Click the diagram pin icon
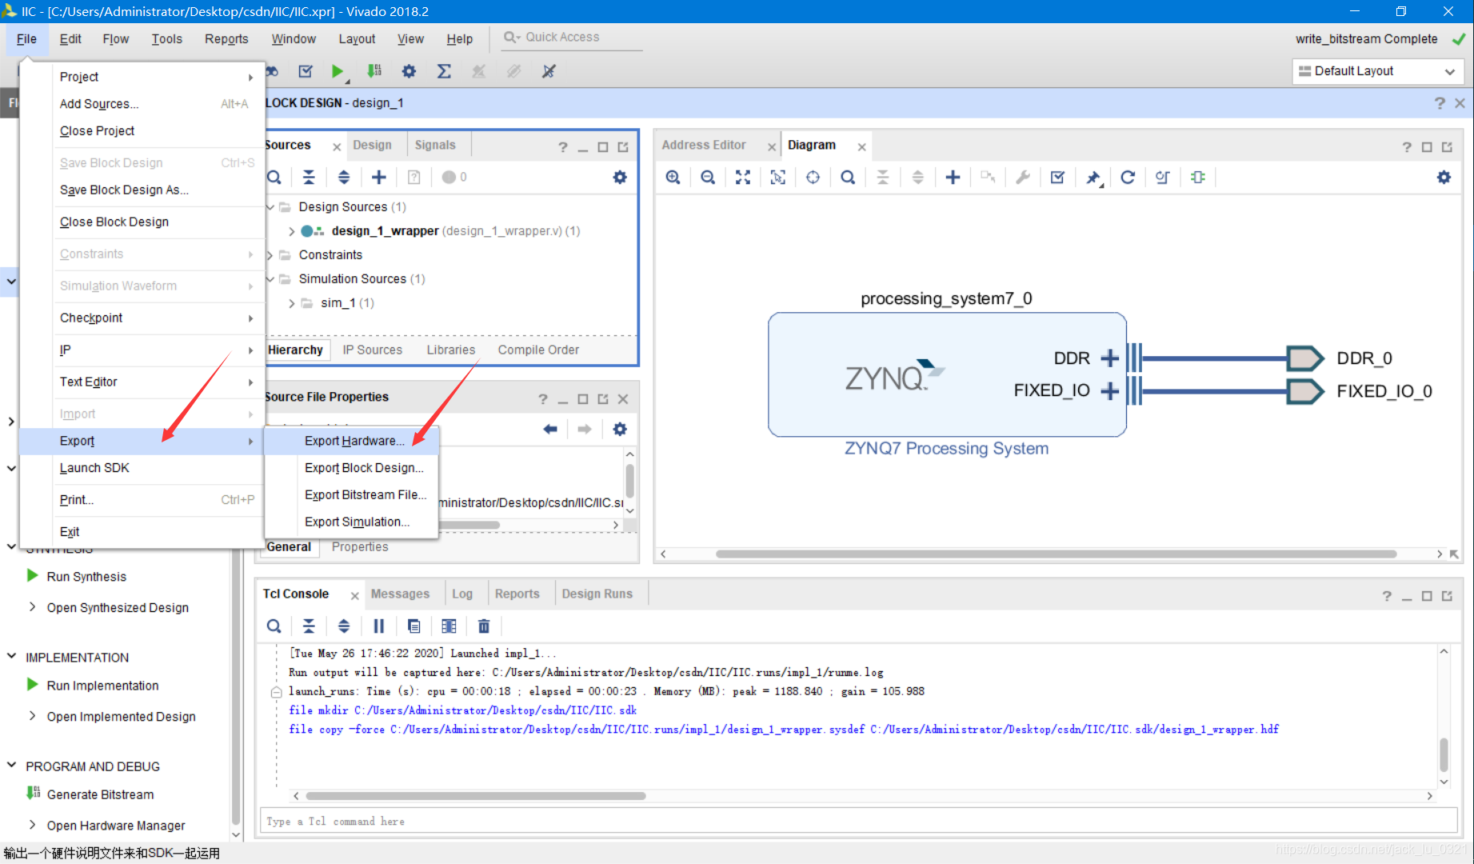 [1093, 177]
